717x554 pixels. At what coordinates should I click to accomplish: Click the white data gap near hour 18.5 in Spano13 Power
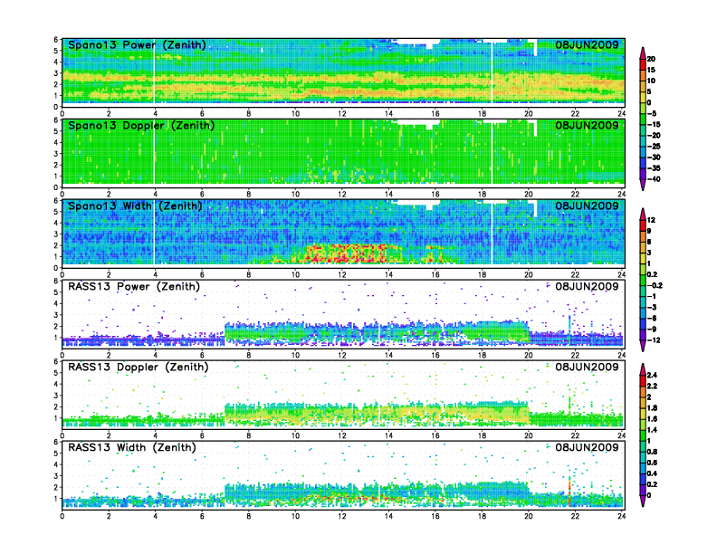coord(492,73)
